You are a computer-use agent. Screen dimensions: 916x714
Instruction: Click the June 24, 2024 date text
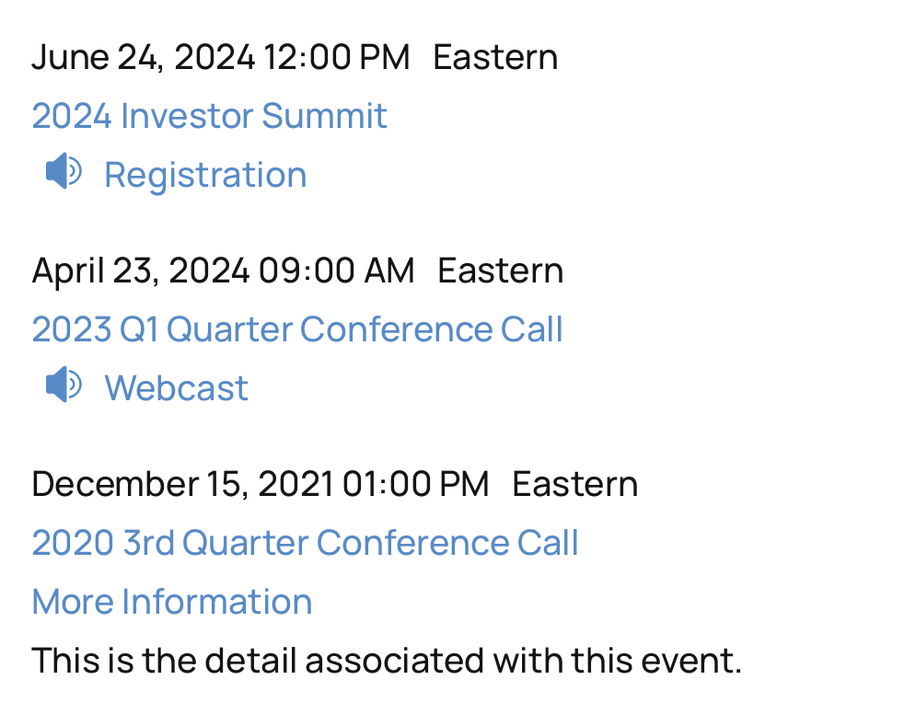[x=143, y=57]
